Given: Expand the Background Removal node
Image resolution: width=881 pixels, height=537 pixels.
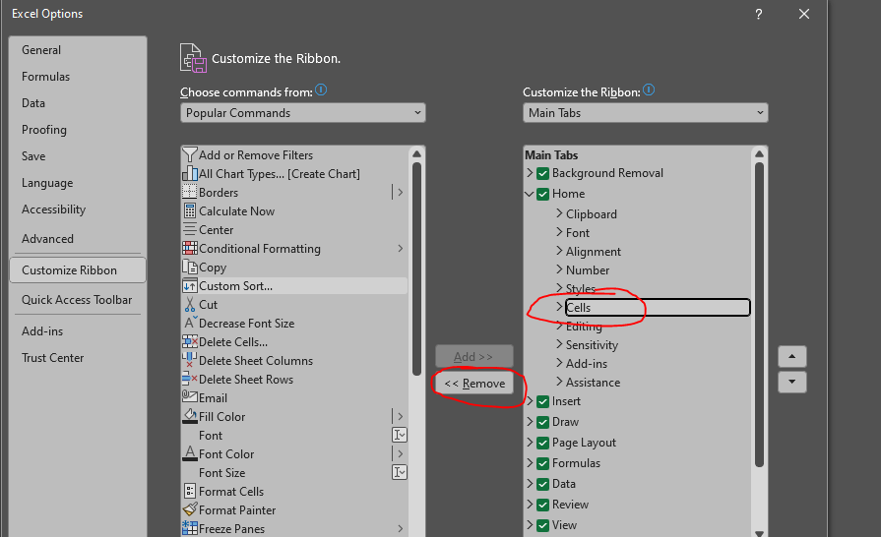Looking at the screenshot, I should pyautogui.click(x=530, y=173).
